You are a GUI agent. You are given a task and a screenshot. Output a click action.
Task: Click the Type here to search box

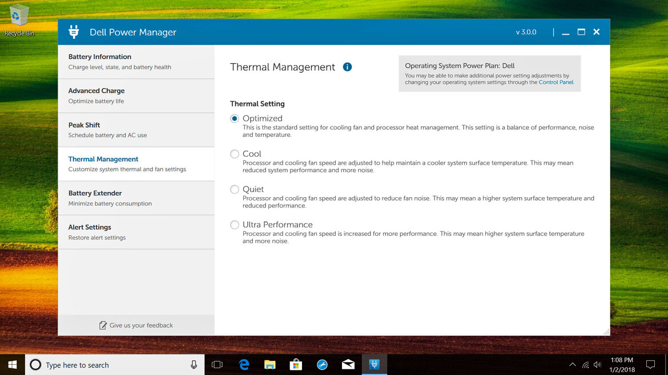[115, 365]
